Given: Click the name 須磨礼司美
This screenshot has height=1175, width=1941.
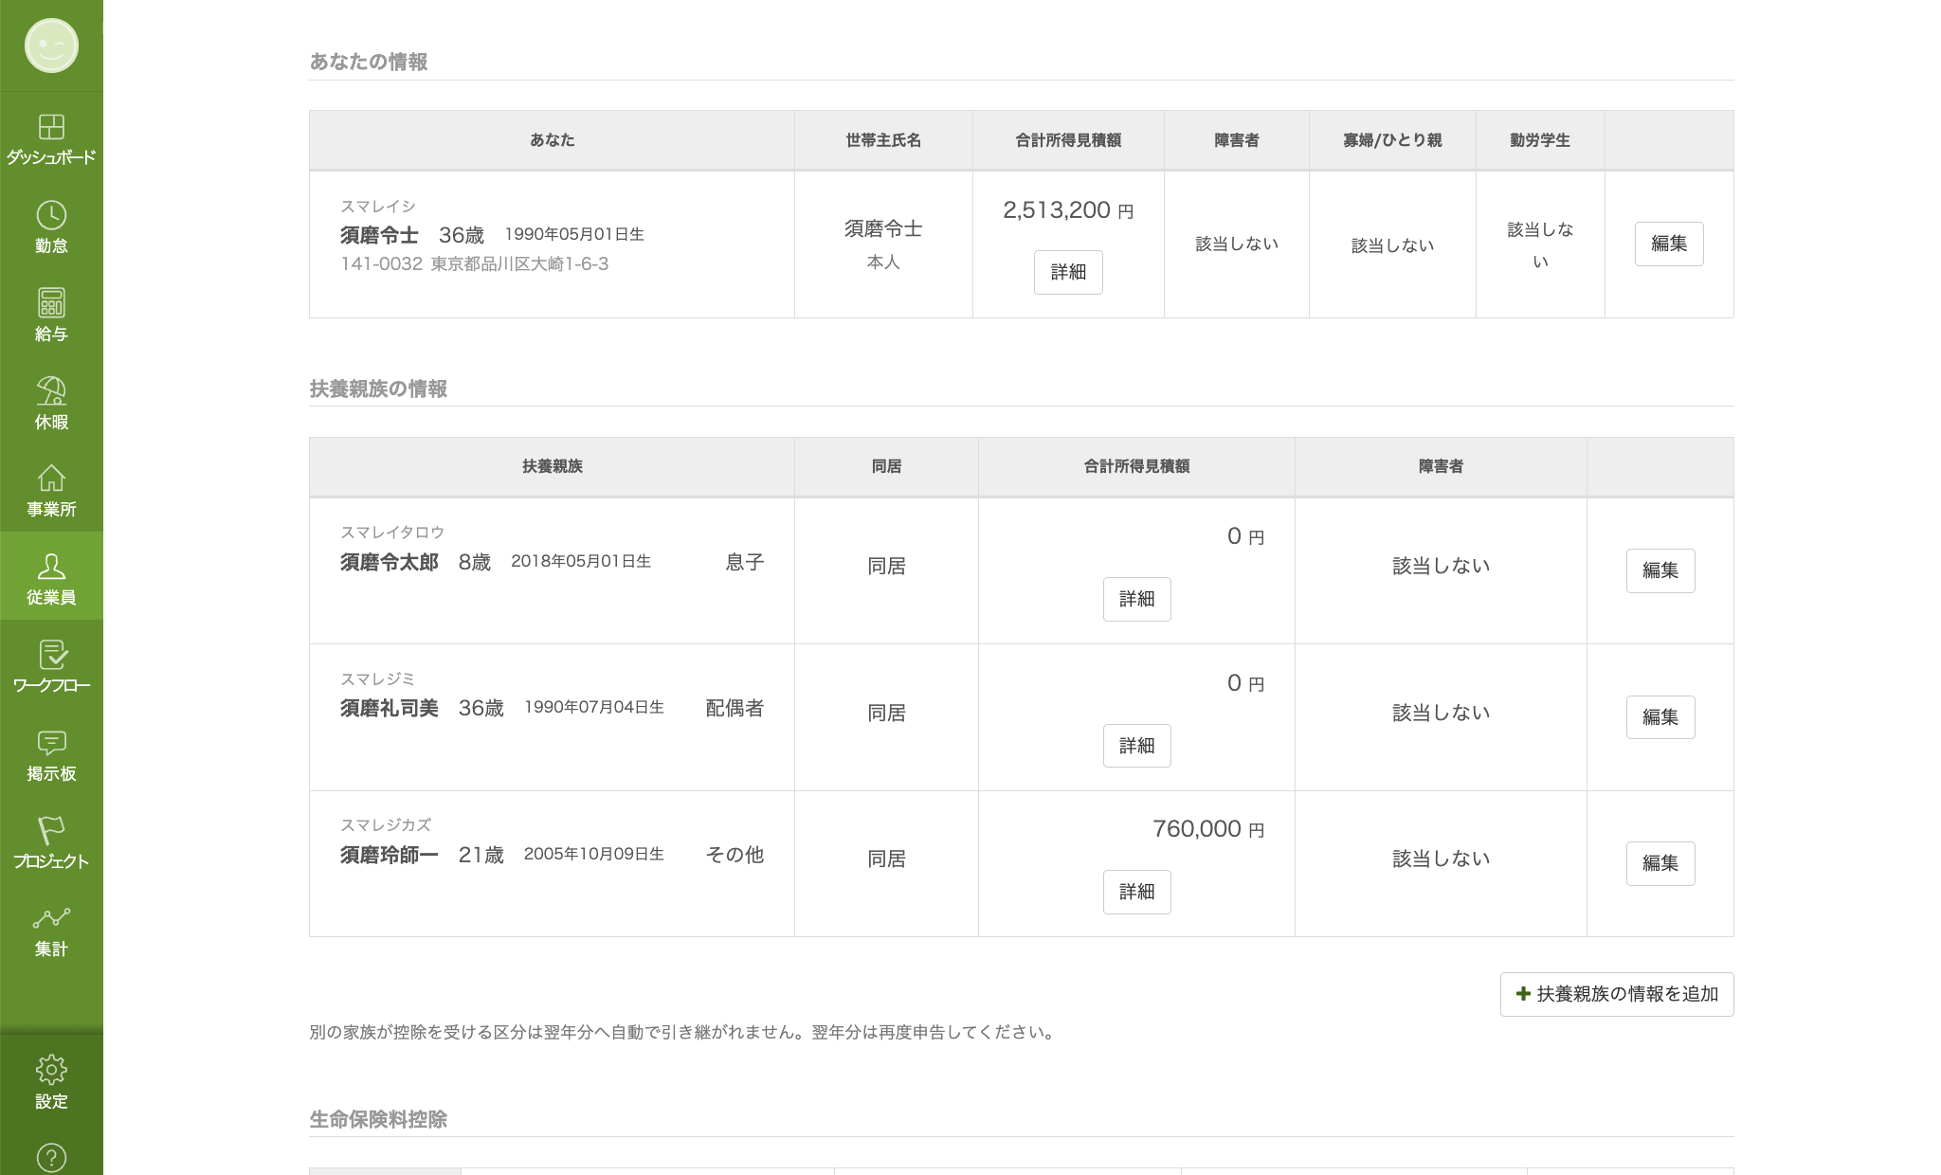Looking at the screenshot, I should pyautogui.click(x=390, y=709).
